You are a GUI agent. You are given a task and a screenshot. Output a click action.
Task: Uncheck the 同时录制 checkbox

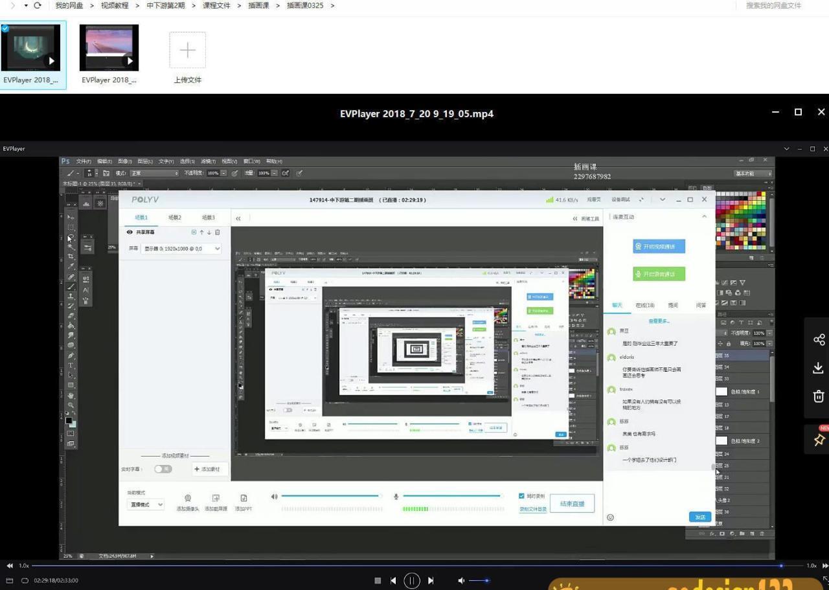(521, 496)
